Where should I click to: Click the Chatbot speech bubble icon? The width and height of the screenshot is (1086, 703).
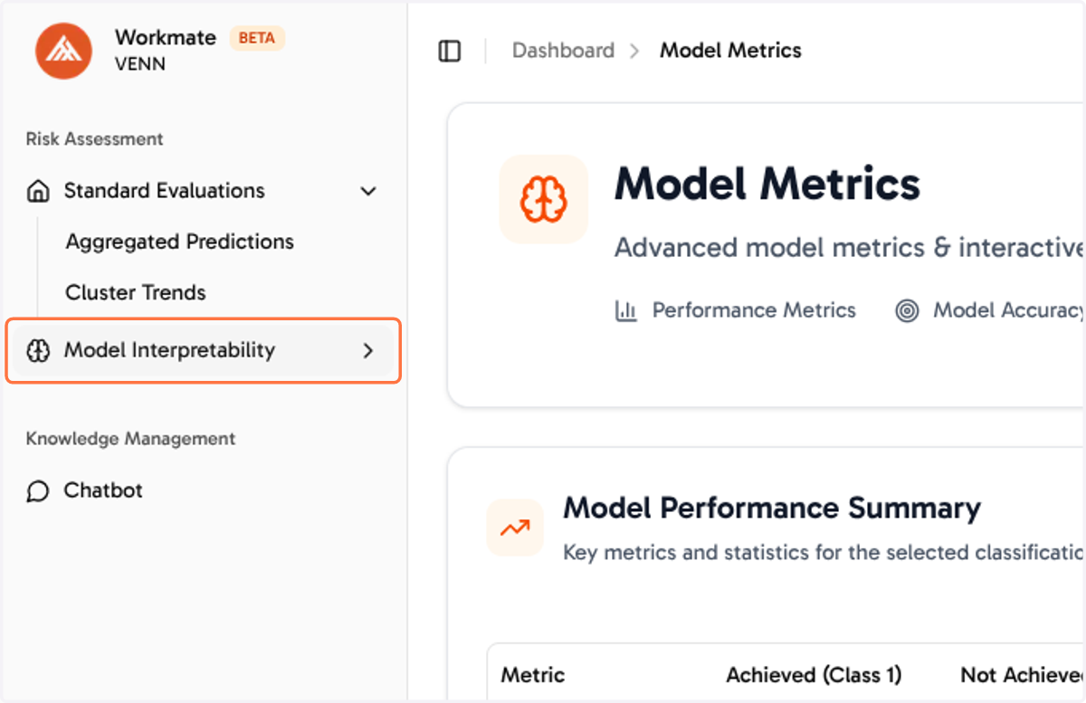(38, 491)
